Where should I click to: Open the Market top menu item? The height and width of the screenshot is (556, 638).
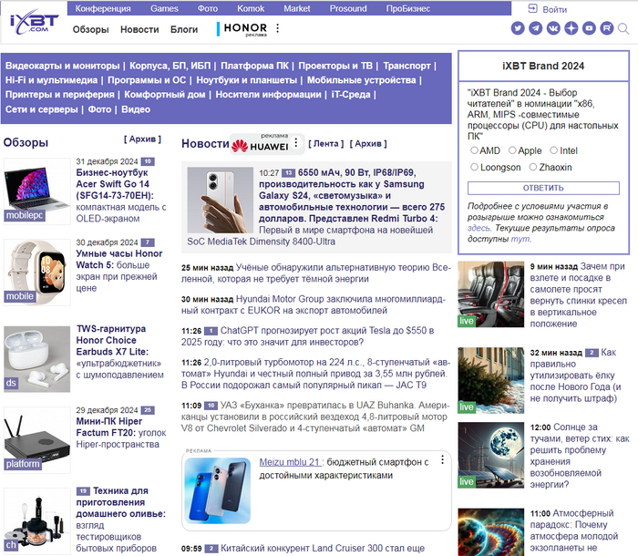coord(297,8)
